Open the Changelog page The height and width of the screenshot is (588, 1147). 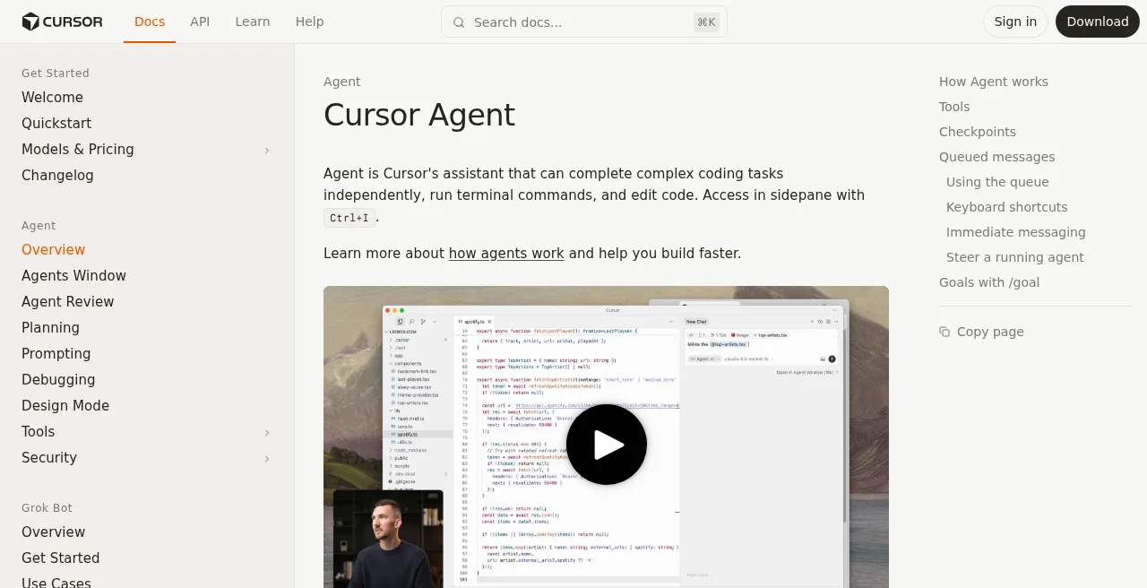point(57,176)
